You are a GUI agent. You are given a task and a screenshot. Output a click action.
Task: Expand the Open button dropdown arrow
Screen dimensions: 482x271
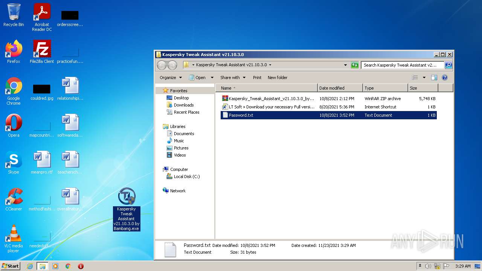pos(212,78)
